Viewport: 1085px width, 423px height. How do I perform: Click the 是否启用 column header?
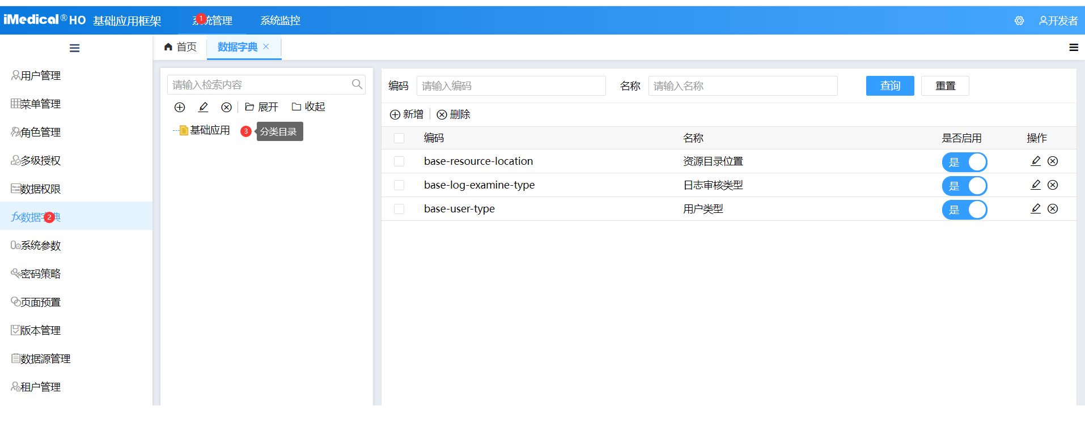(961, 138)
